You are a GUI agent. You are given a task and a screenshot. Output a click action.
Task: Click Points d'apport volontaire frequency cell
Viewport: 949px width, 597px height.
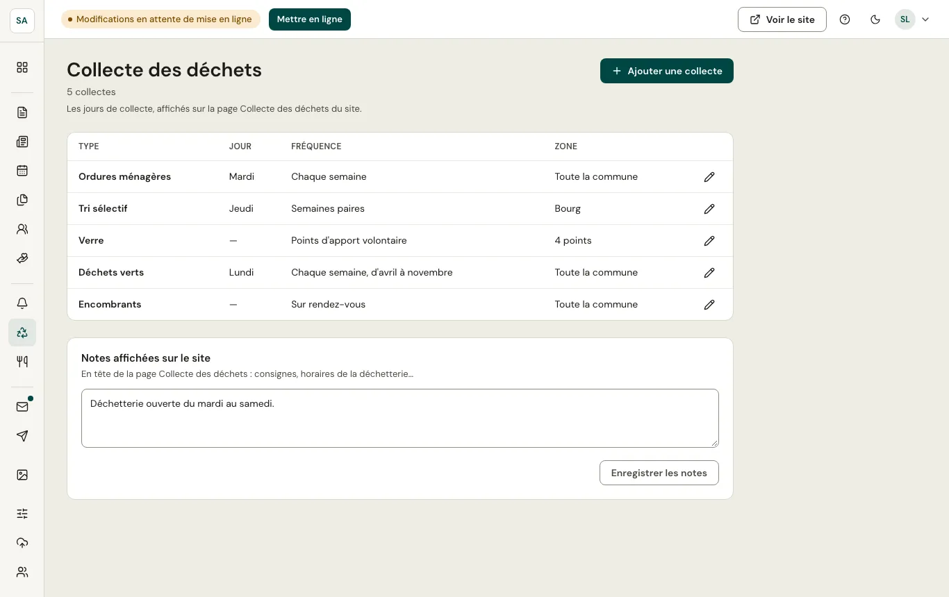[x=349, y=240]
